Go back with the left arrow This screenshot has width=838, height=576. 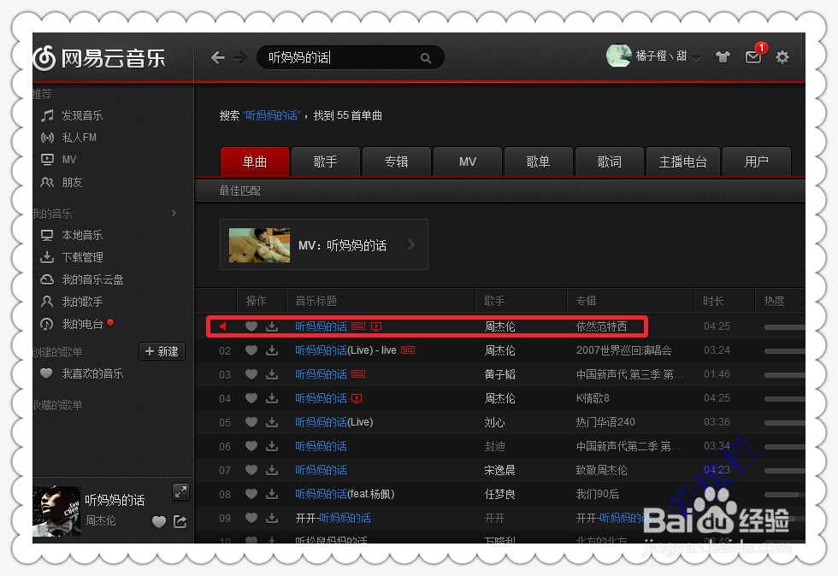[x=217, y=57]
